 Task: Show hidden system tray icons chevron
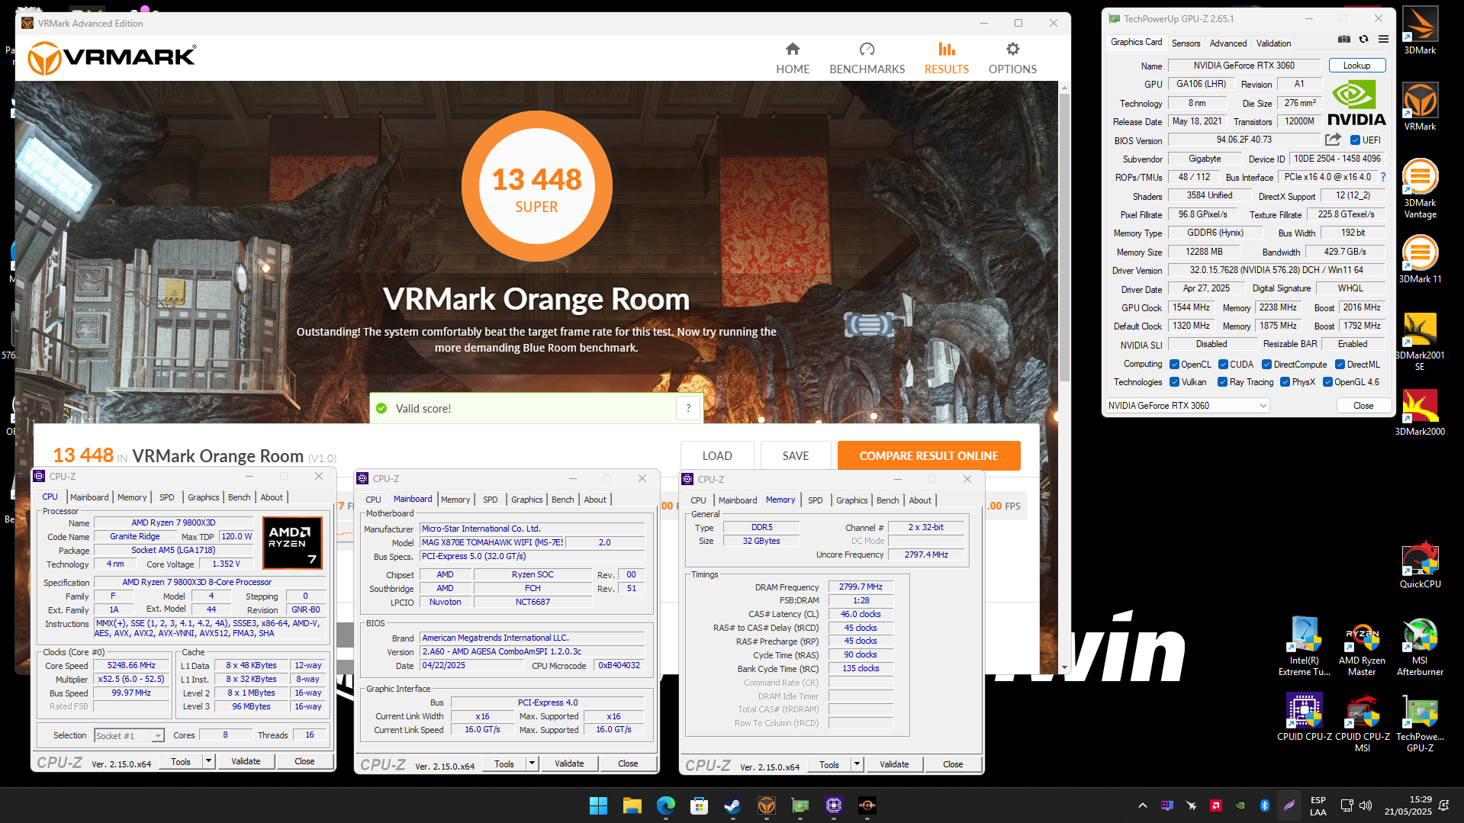click(1142, 805)
